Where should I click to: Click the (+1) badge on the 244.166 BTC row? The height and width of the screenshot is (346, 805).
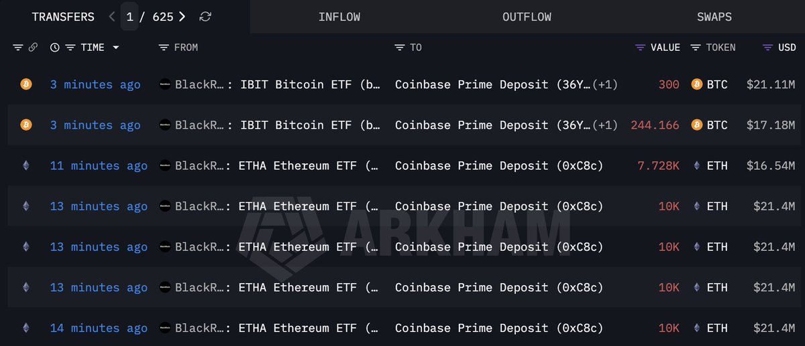coord(606,125)
